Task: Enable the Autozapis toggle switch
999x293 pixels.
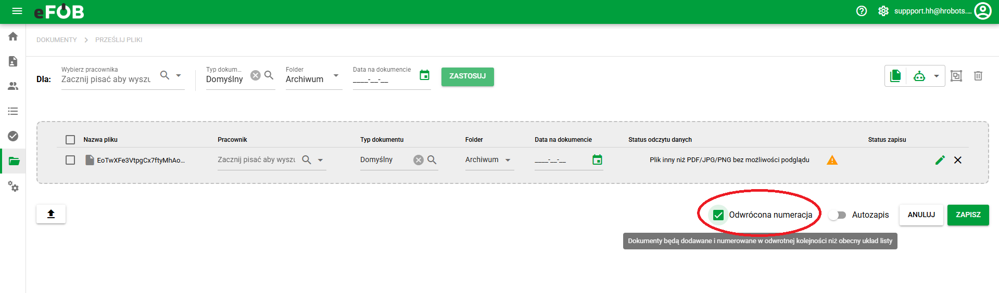Action: pyautogui.click(x=837, y=215)
